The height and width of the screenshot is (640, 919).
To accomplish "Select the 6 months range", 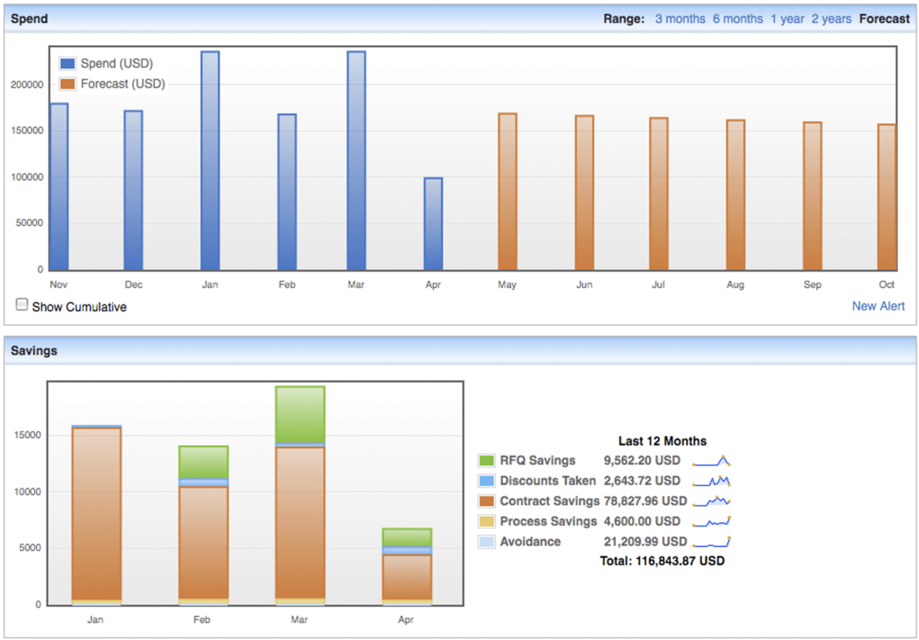I will (737, 19).
